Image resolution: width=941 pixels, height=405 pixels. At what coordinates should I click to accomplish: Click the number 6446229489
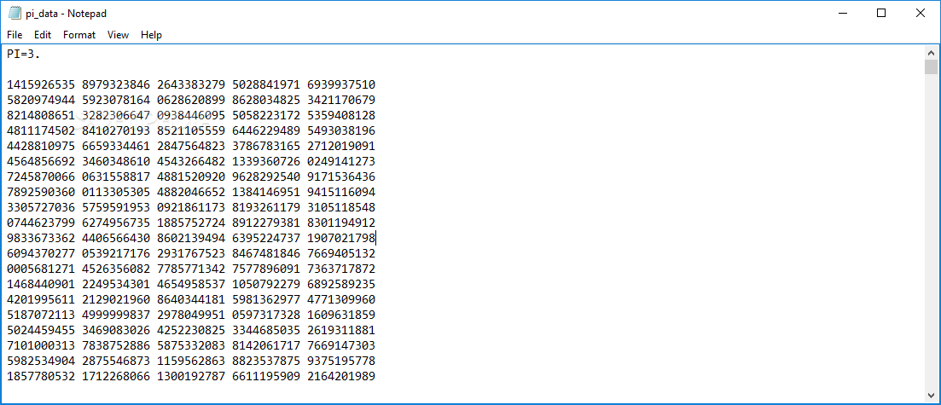266,130
